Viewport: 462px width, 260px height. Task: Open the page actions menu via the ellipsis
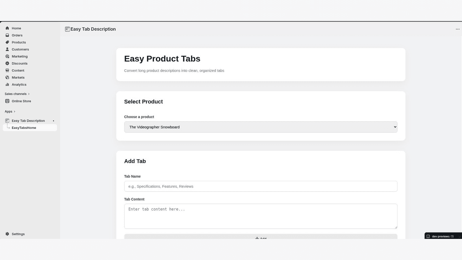457,29
